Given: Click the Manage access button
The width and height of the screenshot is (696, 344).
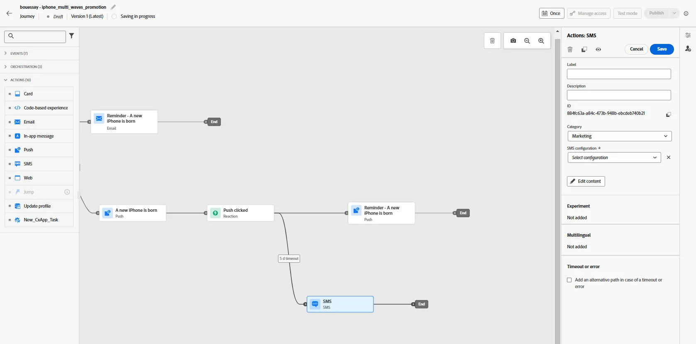Looking at the screenshot, I should (x=589, y=13).
